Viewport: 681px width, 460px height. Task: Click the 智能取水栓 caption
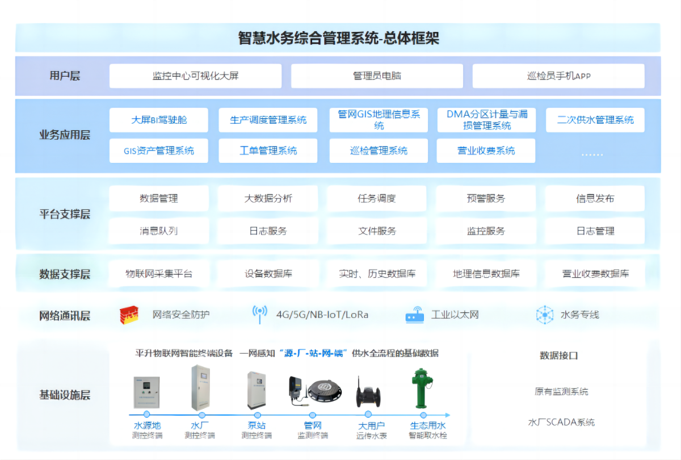[427, 436]
